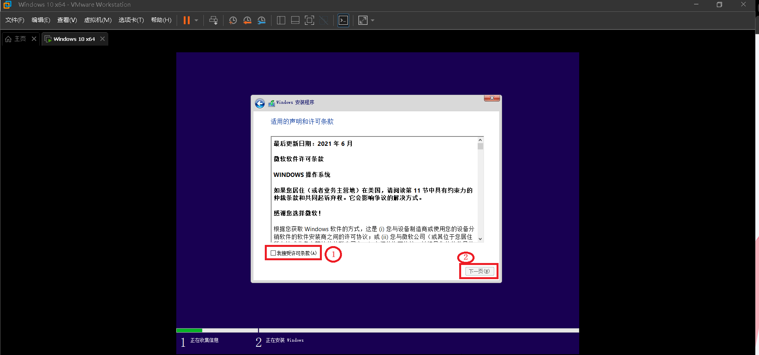Open the 帮助(H) menu
Viewport: 759px width, 355px height.
pos(161,20)
